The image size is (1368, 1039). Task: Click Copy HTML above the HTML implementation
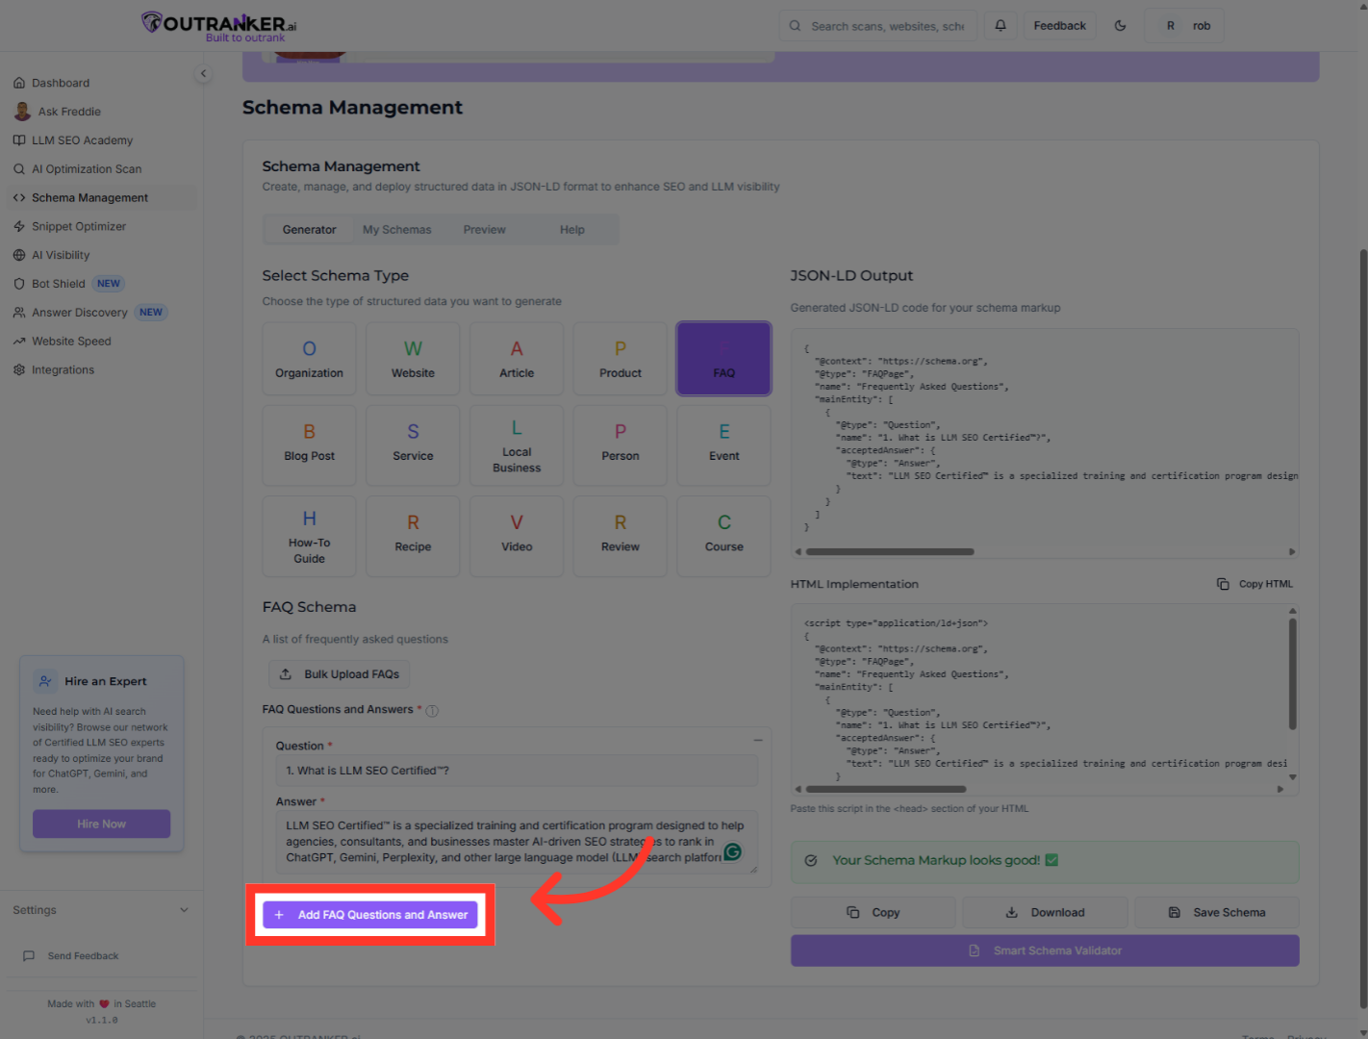(1255, 584)
